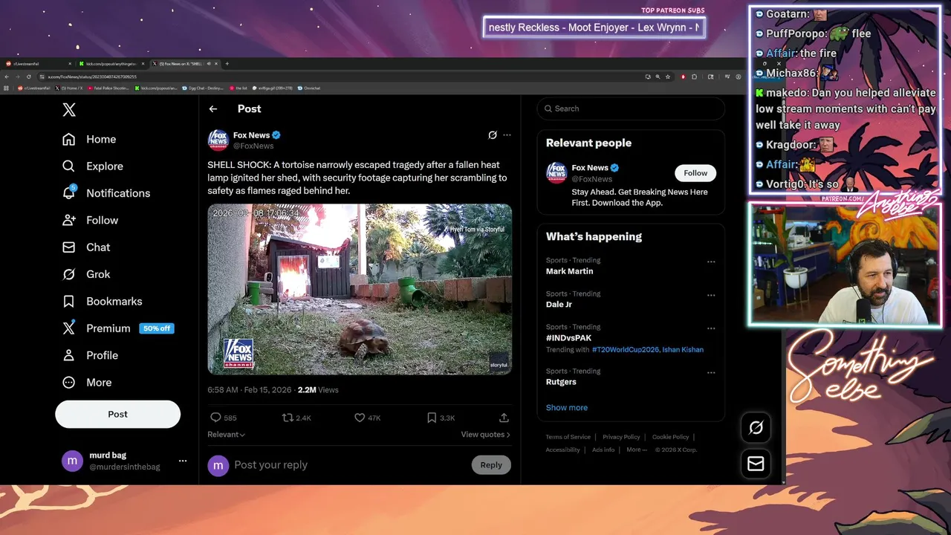Switch to the r/LivestreamFail browser tab

tap(37, 64)
